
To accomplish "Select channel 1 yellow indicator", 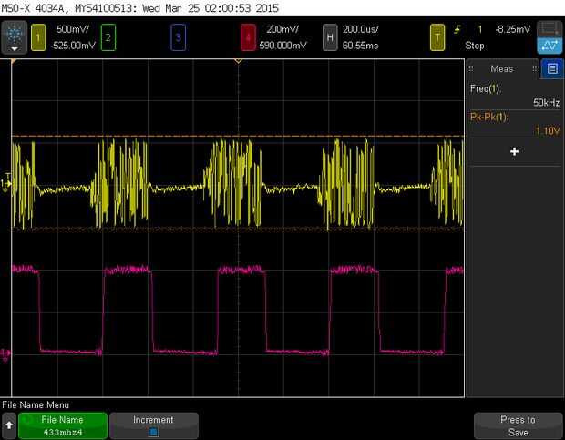I will 38,37.
